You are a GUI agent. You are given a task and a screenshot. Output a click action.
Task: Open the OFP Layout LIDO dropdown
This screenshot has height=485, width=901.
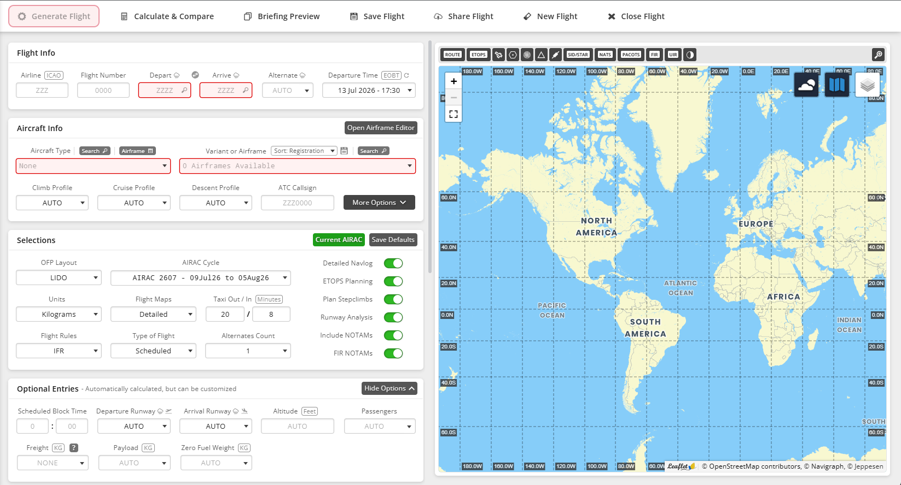pyautogui.click(x=59, y=278)
